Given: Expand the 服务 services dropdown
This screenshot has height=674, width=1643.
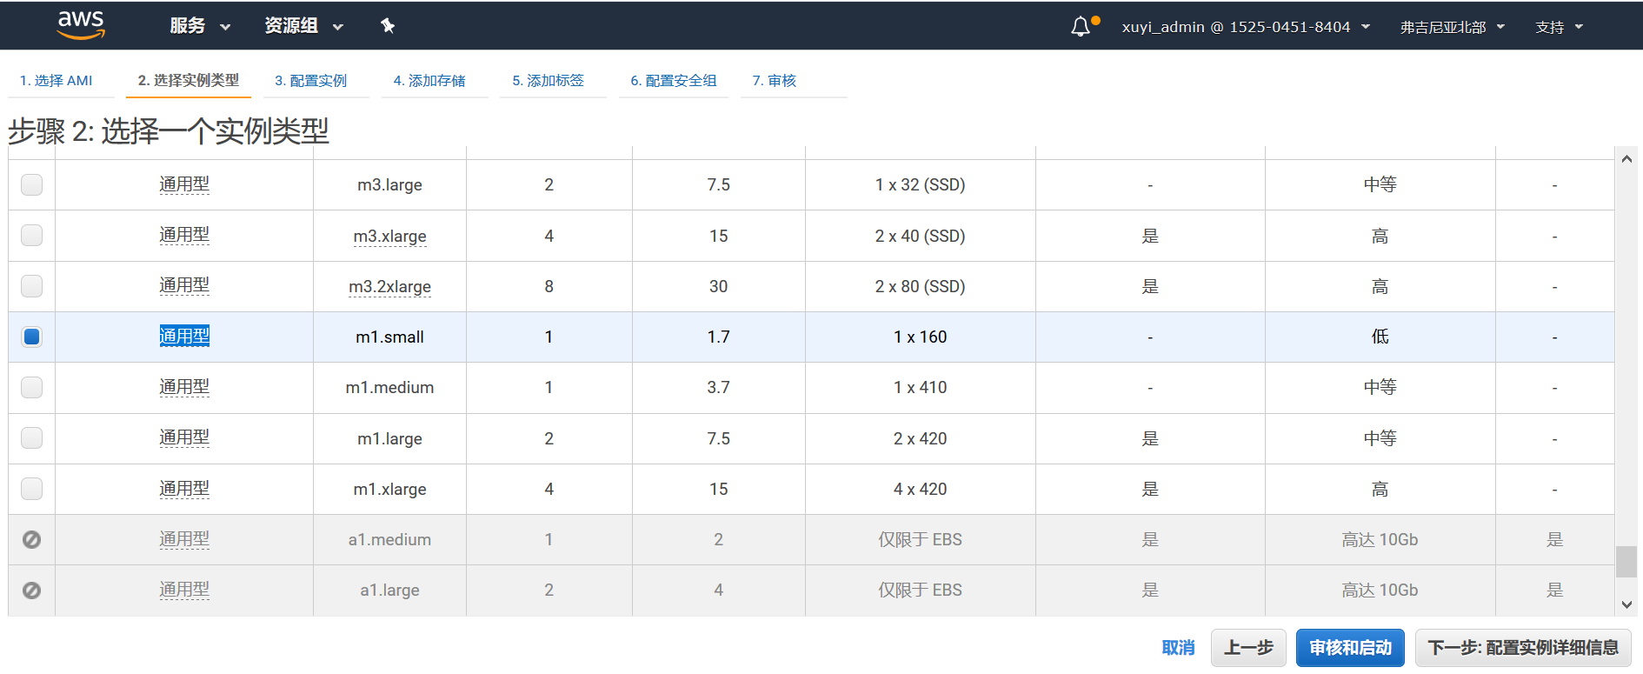Looking at the screenshot, I should click(200, 26).
